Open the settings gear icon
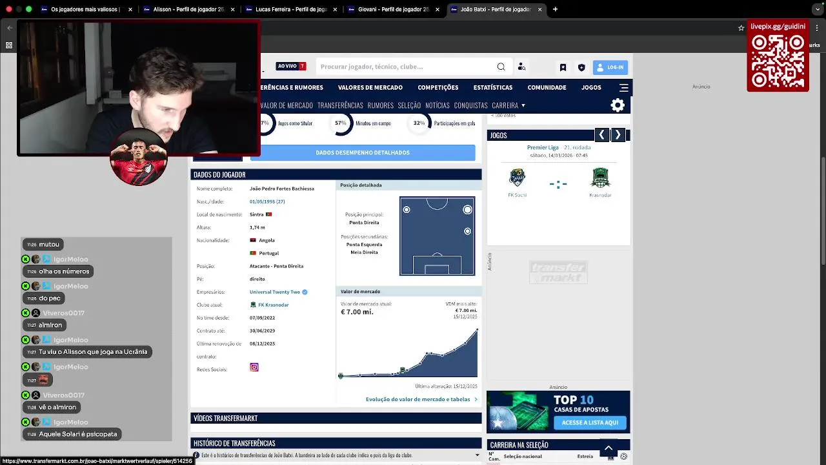This screenshot has height=465, width=826. coord(618,105)
